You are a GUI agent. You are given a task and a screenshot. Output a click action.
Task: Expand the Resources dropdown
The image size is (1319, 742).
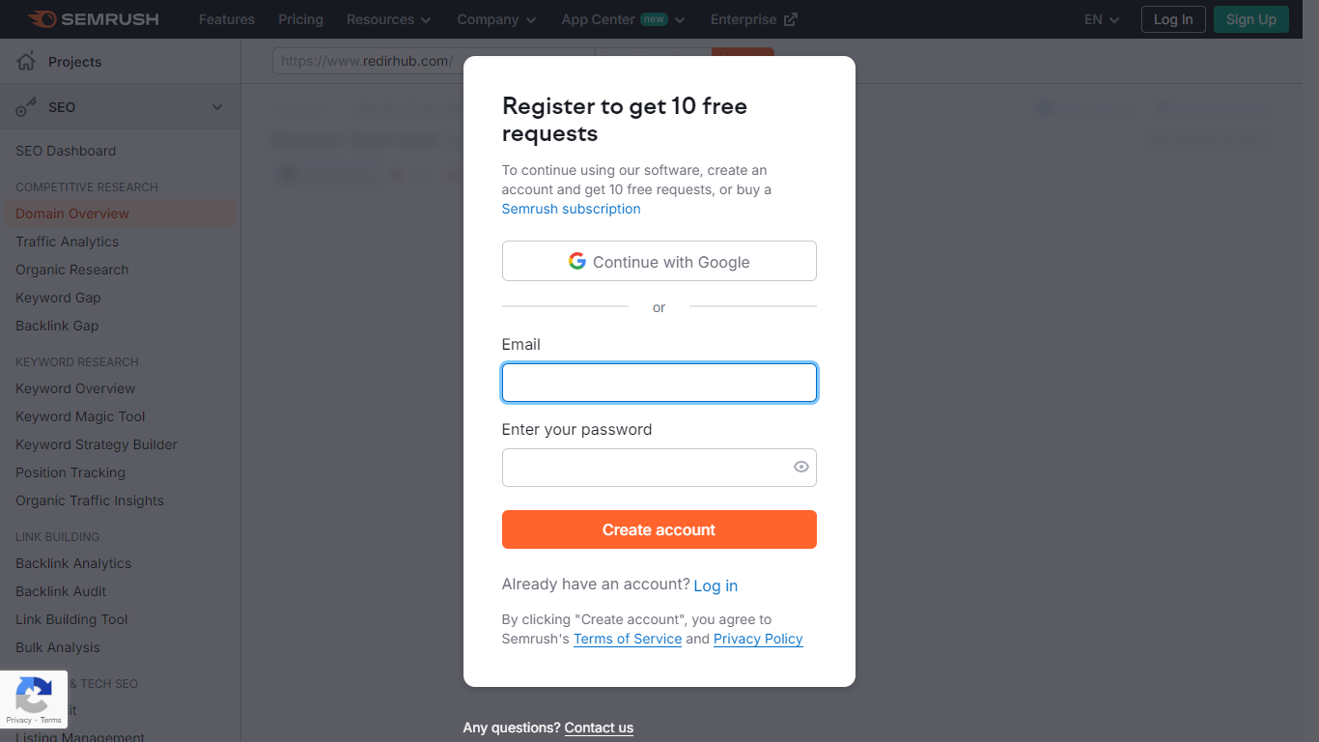click(388, 19)
